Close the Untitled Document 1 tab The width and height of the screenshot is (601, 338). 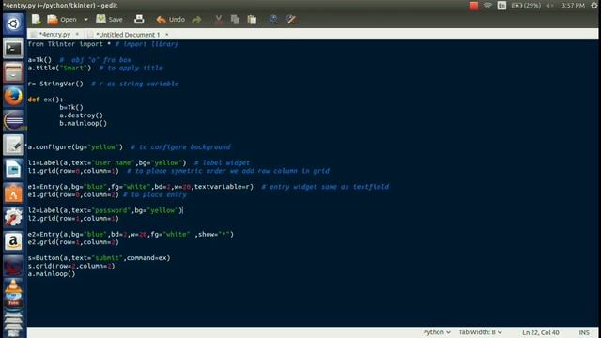click(x=167, y=35)
